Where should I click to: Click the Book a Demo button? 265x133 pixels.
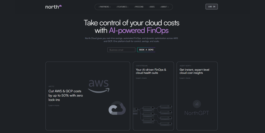(146, 50)
